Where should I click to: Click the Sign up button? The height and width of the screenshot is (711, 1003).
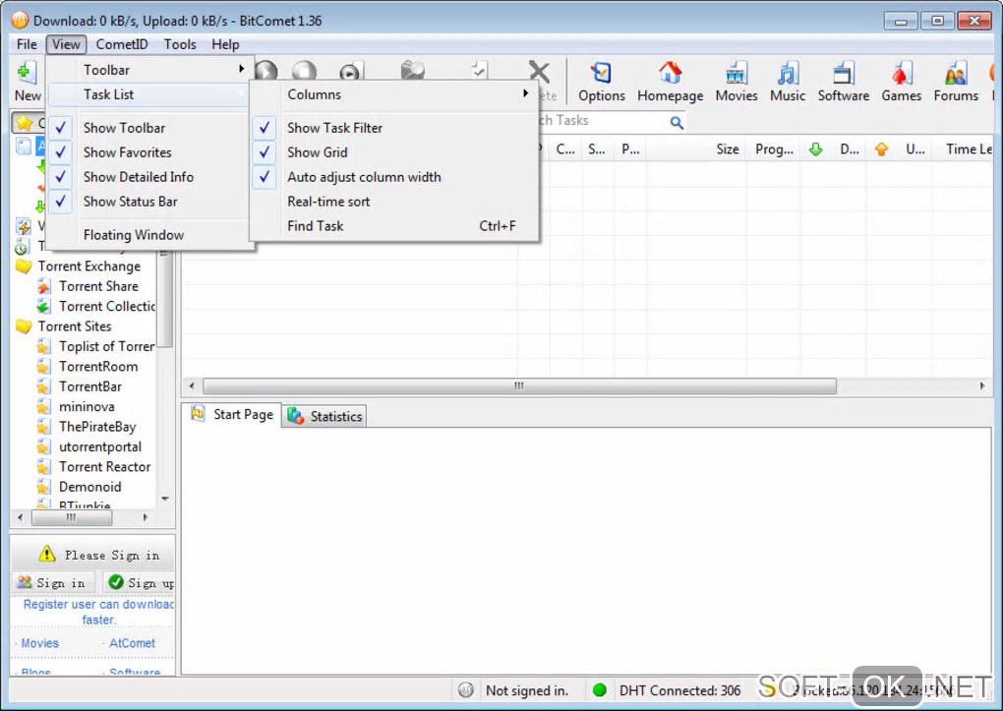pos(140,582)
